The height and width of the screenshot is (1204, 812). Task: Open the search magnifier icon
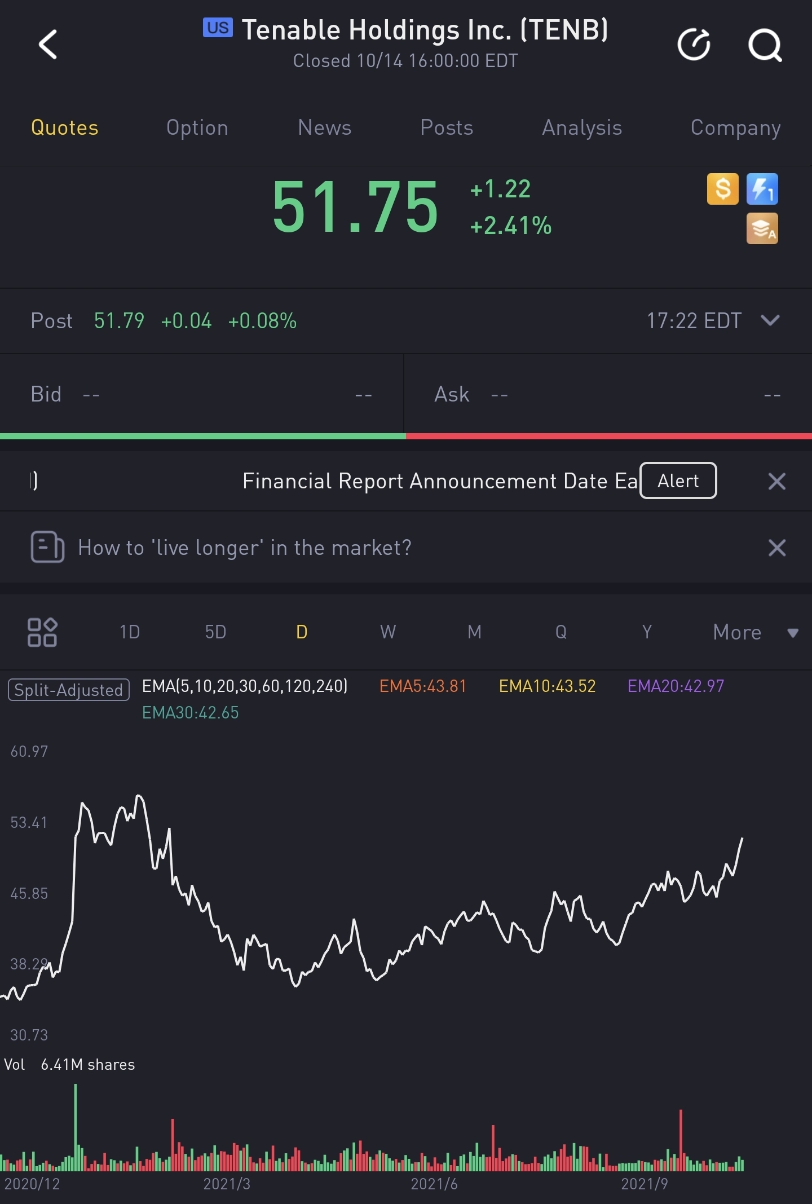click(x=765, y=44)
